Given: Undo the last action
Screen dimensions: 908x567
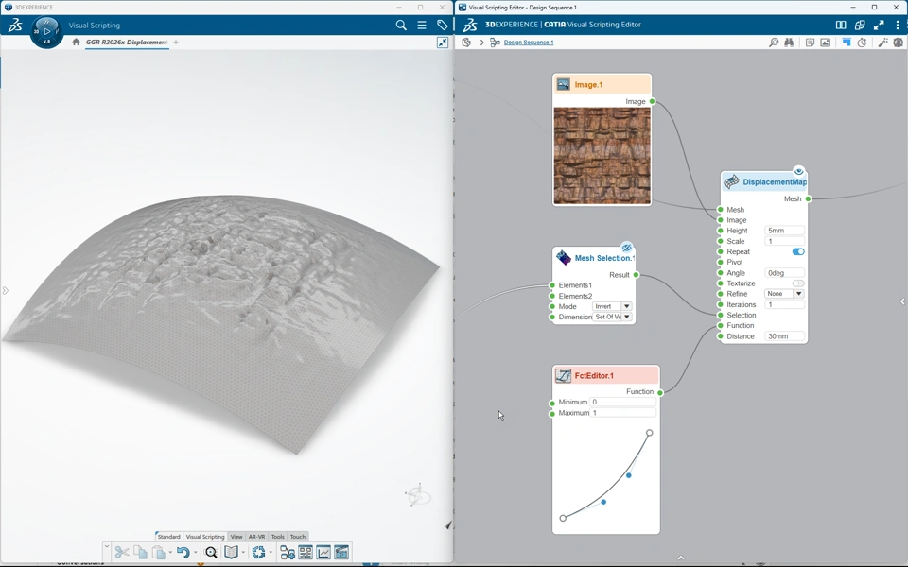Looking at the screenshot, I should pyautogui.click(x=183, y=553).
